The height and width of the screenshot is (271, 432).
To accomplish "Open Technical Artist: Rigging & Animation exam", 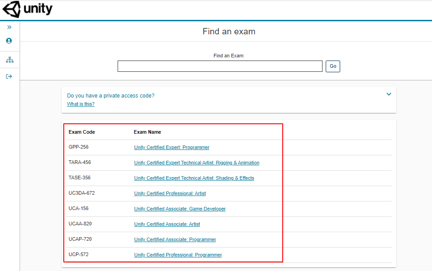I will tap(197, 163).
